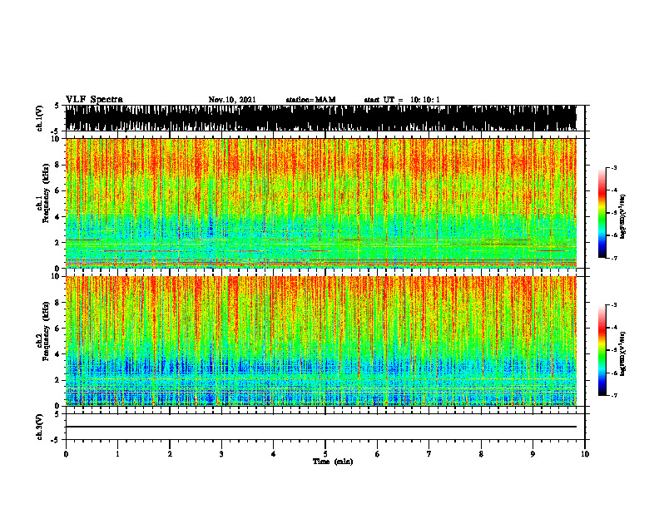
Task: Click the 'ch.3(V)' axis label
Action: (40, 427)
